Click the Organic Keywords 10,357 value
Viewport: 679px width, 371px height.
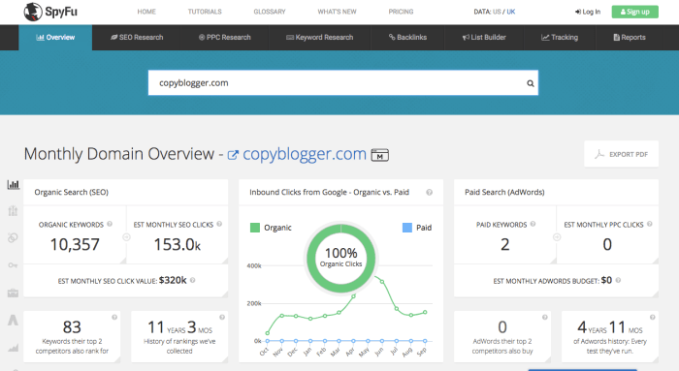tap(75, 244)
